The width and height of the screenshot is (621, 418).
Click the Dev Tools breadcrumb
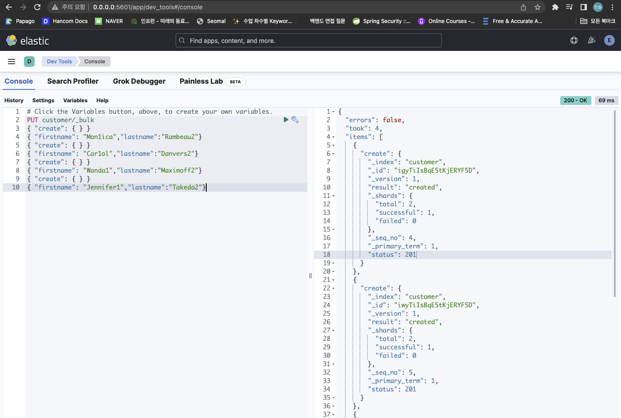coord(59,62)
